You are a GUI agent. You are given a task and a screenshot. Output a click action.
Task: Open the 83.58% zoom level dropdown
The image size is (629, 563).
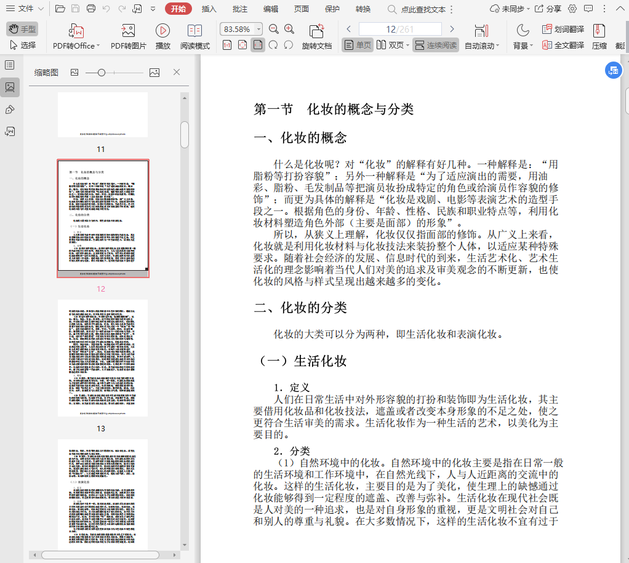click(258, 30)
